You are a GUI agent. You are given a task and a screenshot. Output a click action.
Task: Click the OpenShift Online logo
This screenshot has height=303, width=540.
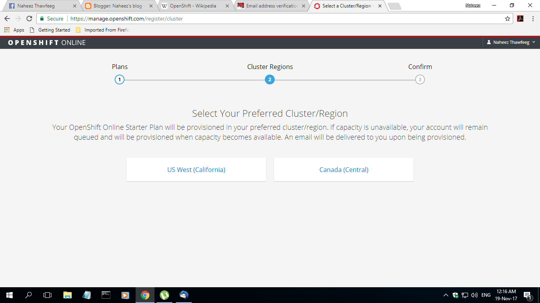pos(47,43)
